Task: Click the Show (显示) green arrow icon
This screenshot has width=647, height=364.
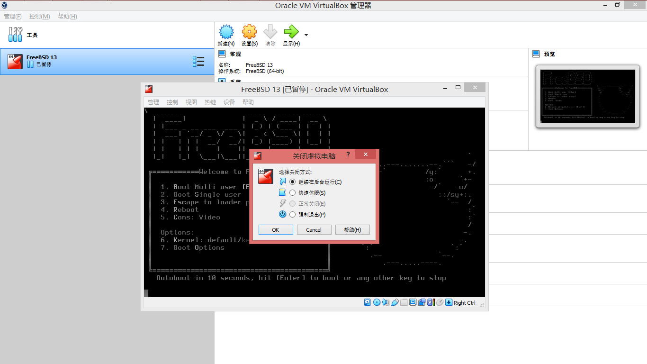Action: coord(291,32)
